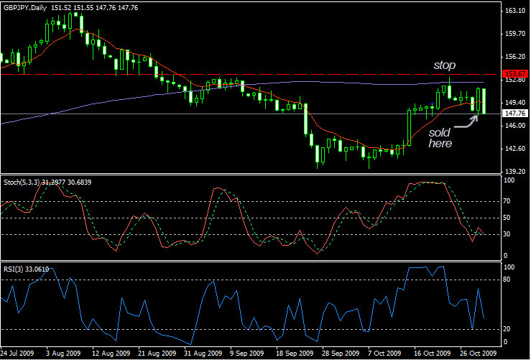Image resolution: width=531 pixels, height=360 pixels.
Task: Click the red stop price label on price axis
Action: pyautogui.click(x=516, y=74)
